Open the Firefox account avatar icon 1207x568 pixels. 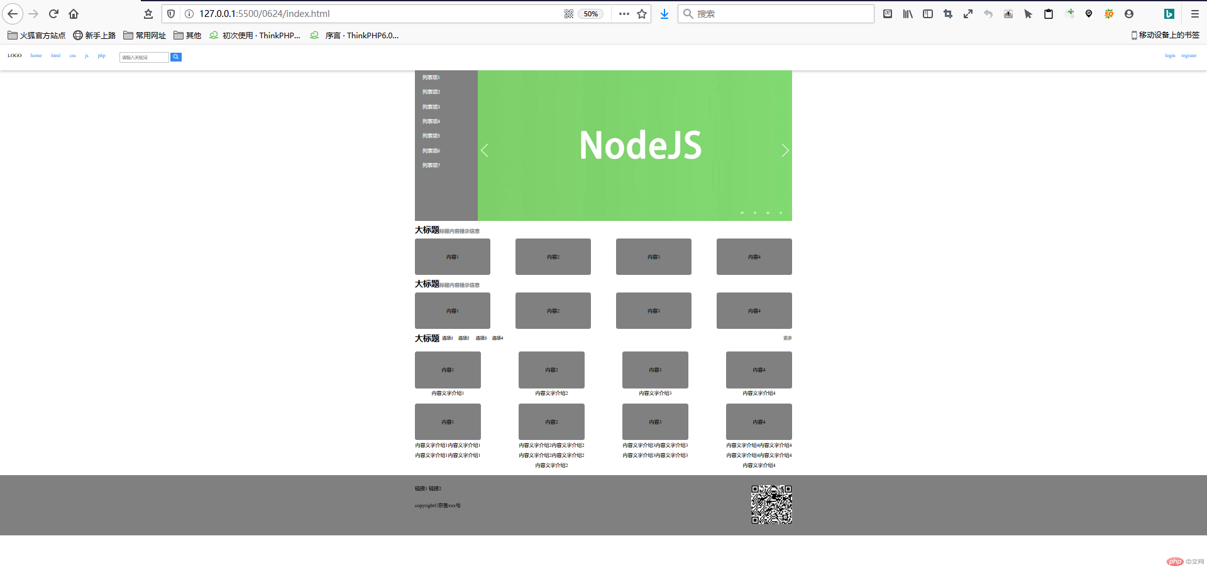coord(1129,14)
